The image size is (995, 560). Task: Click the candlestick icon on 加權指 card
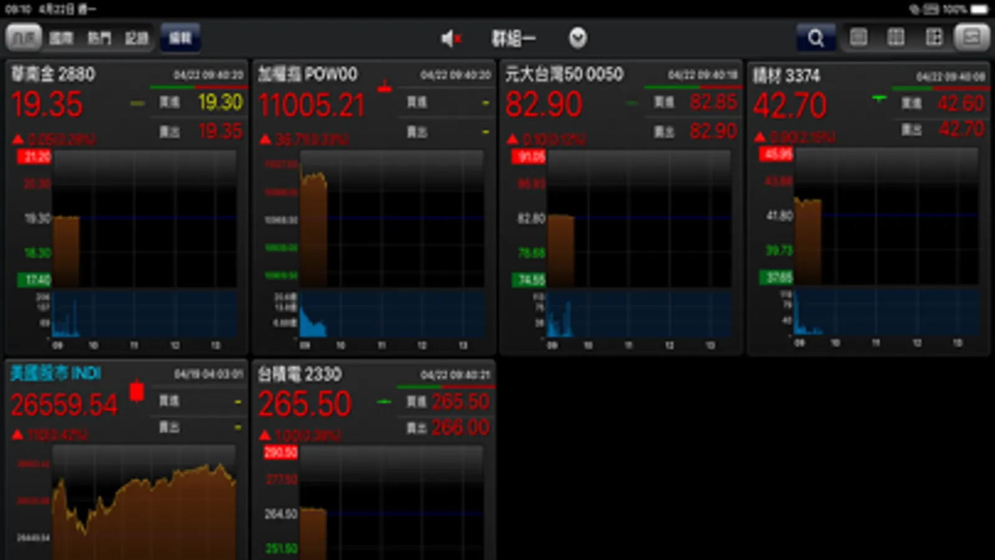pyautogui.click(x=385, y=86)
